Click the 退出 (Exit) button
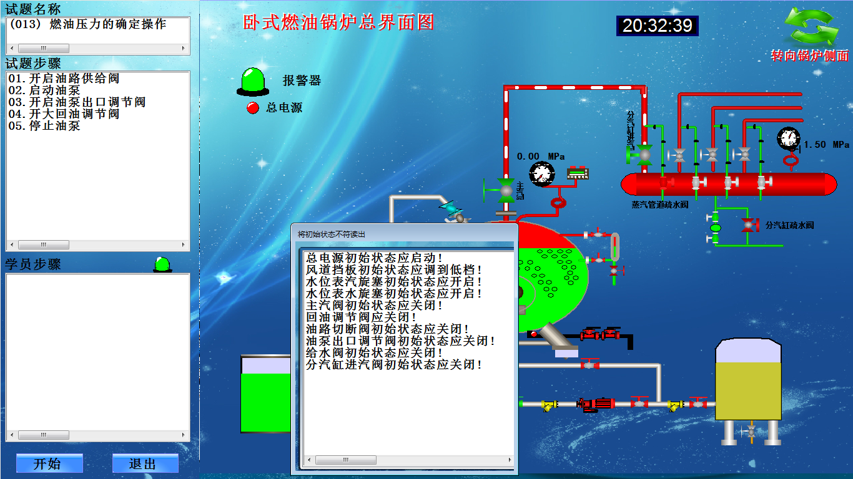 click(x=145, y=463)
